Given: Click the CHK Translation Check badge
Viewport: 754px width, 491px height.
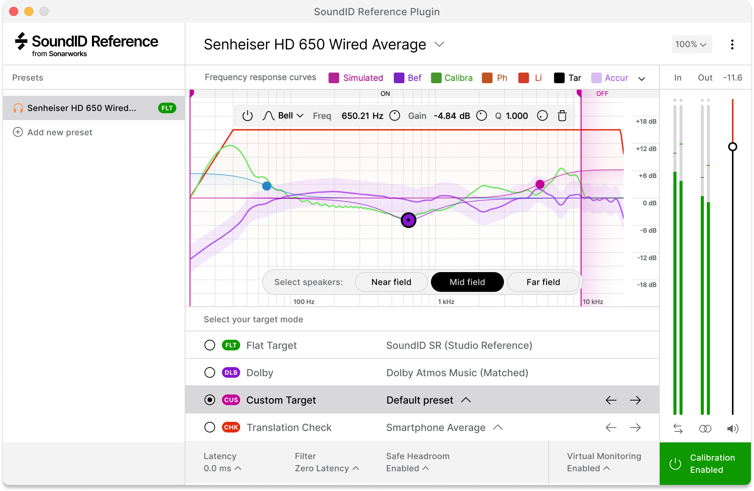Looking at the screenshot, I should (x=231, y=427).
